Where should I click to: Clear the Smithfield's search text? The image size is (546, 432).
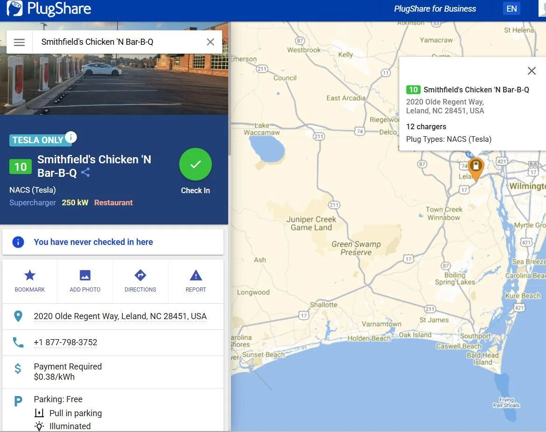[x=210, y=42]
